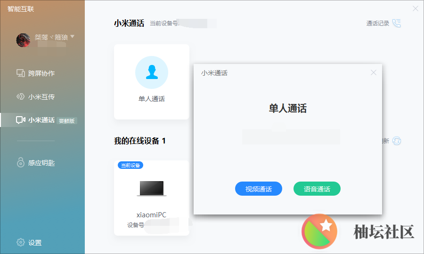
Task: Click the 当前设备 blue badge
Action: coord(130,165)
